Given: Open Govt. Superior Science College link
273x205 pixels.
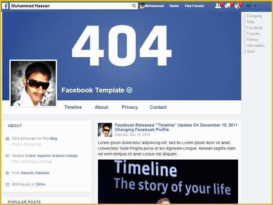Looking at the screenshot, I should (x=53, y=155).
